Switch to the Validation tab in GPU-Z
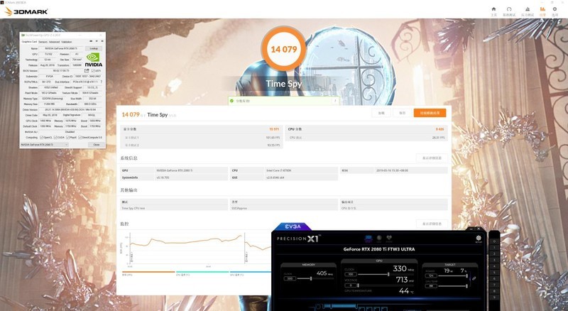The height and width of the screenshot is (311, 568). (66, 42)
